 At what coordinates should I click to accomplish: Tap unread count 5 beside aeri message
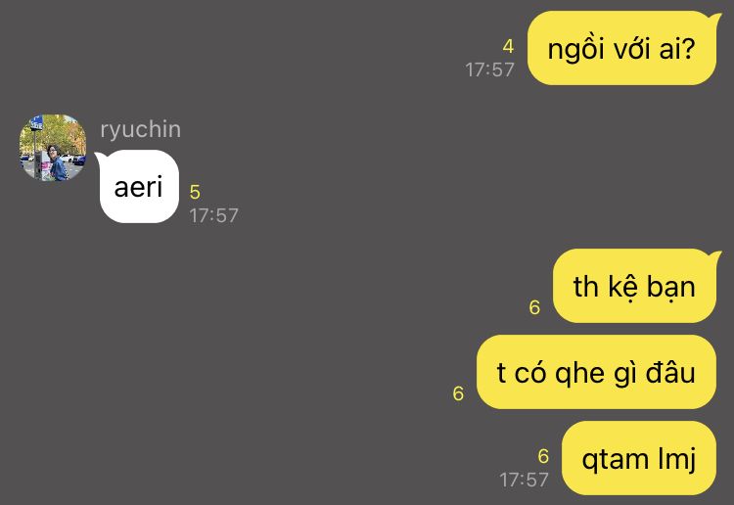tap(195, 192)
